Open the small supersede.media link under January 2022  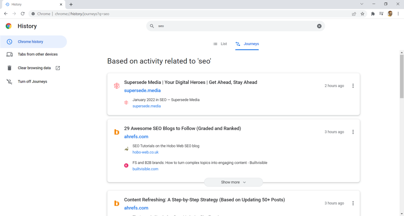[x=147, y=106]
